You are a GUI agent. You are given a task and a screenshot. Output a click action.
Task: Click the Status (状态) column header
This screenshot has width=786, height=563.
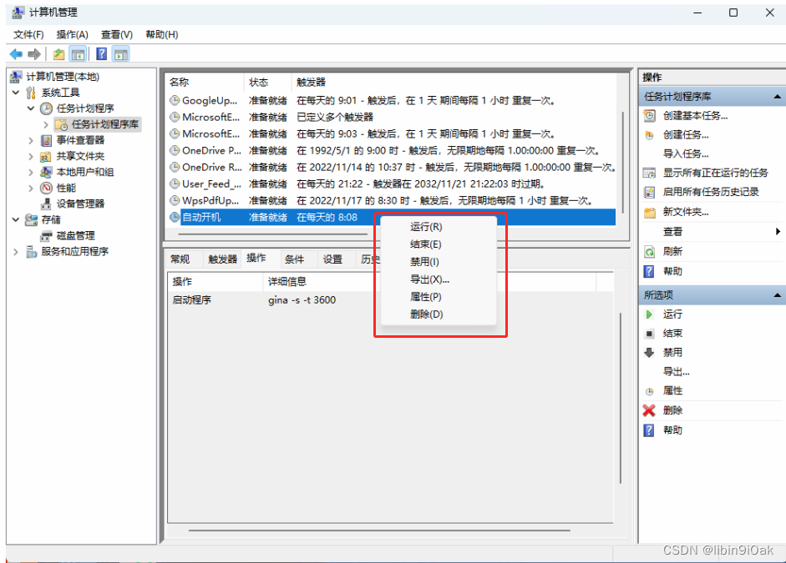coord(259,83)
